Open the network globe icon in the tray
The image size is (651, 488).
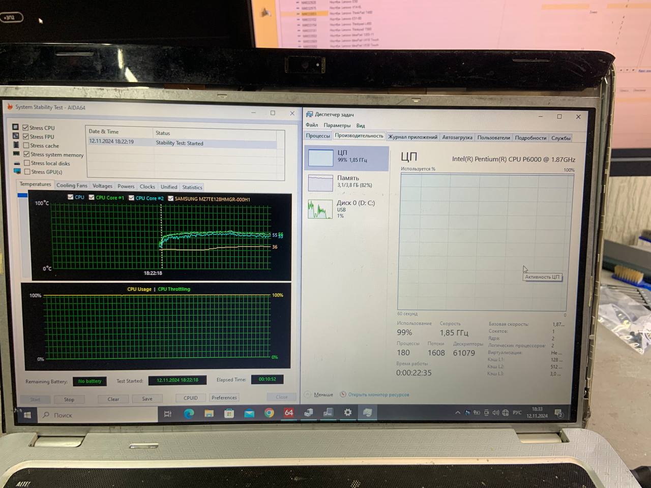tap(505, 412)
